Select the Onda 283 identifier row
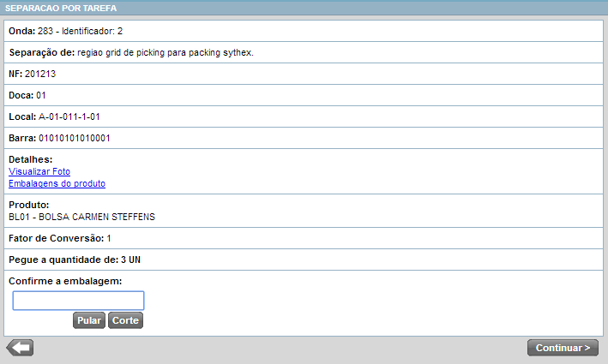Image resolution: width=608 pixels, height=364 pixels. [x=66, y=31]
